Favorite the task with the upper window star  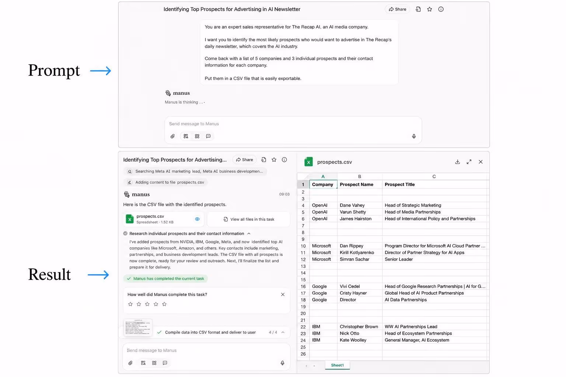point(429,9)
